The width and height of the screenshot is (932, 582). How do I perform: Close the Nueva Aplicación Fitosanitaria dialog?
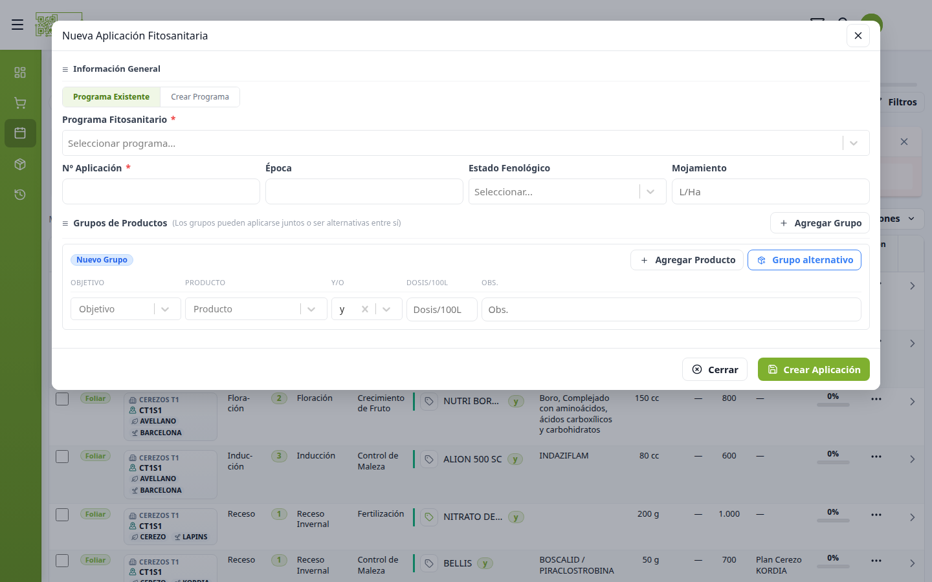coord(858,36)
